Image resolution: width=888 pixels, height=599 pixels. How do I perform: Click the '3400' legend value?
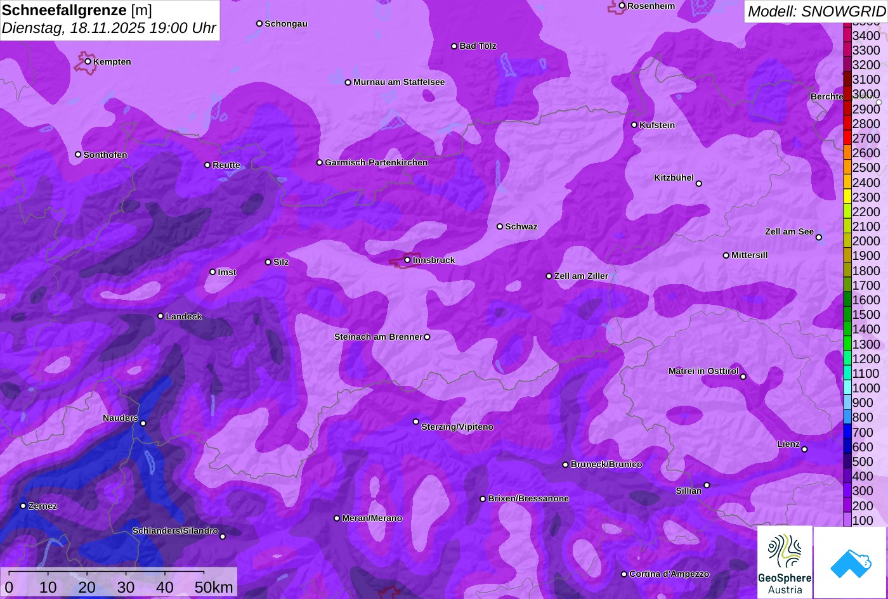pyautogui.click(x=866, y=36)
